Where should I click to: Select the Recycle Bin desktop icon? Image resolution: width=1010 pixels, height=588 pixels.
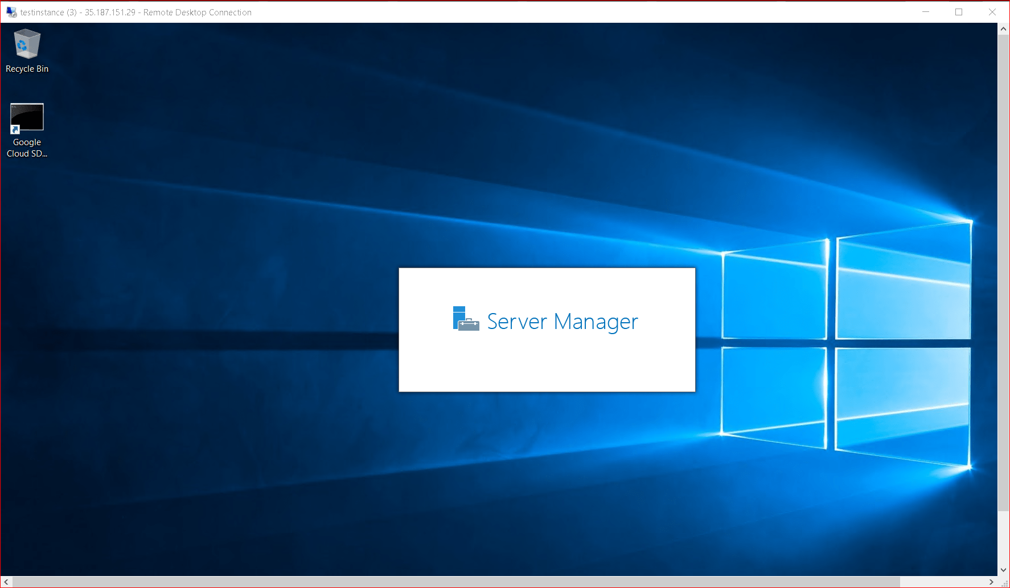pos(27,44)
